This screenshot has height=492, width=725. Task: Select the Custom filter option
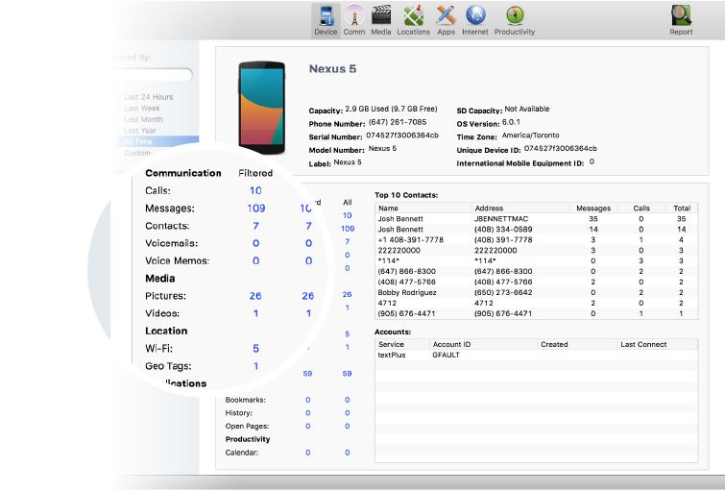(x=137, y=153)
